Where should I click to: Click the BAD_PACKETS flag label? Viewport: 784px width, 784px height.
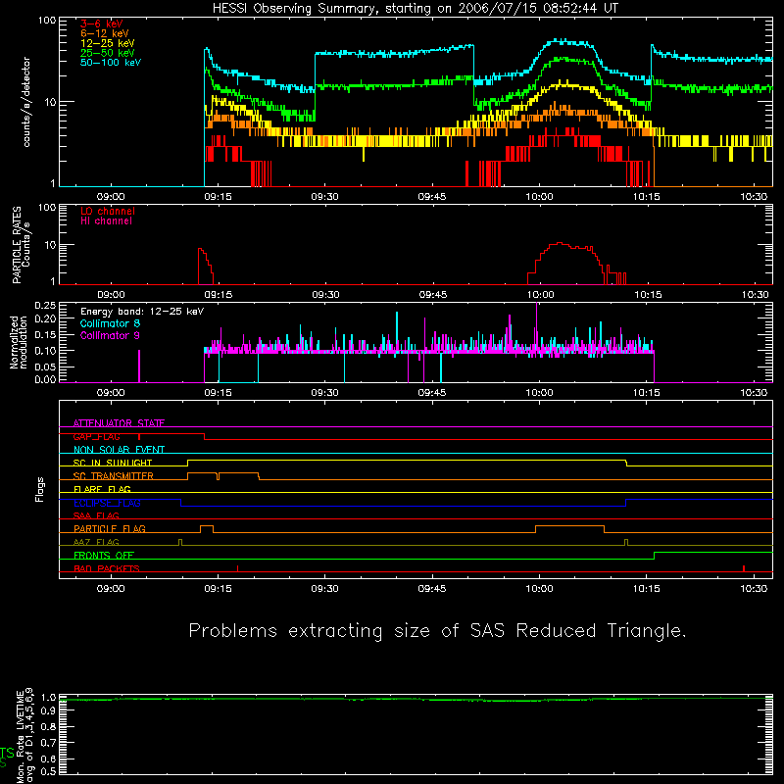click(x=107, y=568)
